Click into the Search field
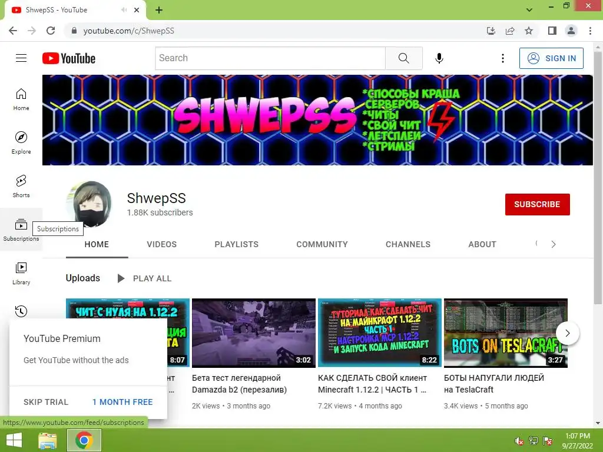Viewport: 603px width, 452px height. [x=270, y=58]
